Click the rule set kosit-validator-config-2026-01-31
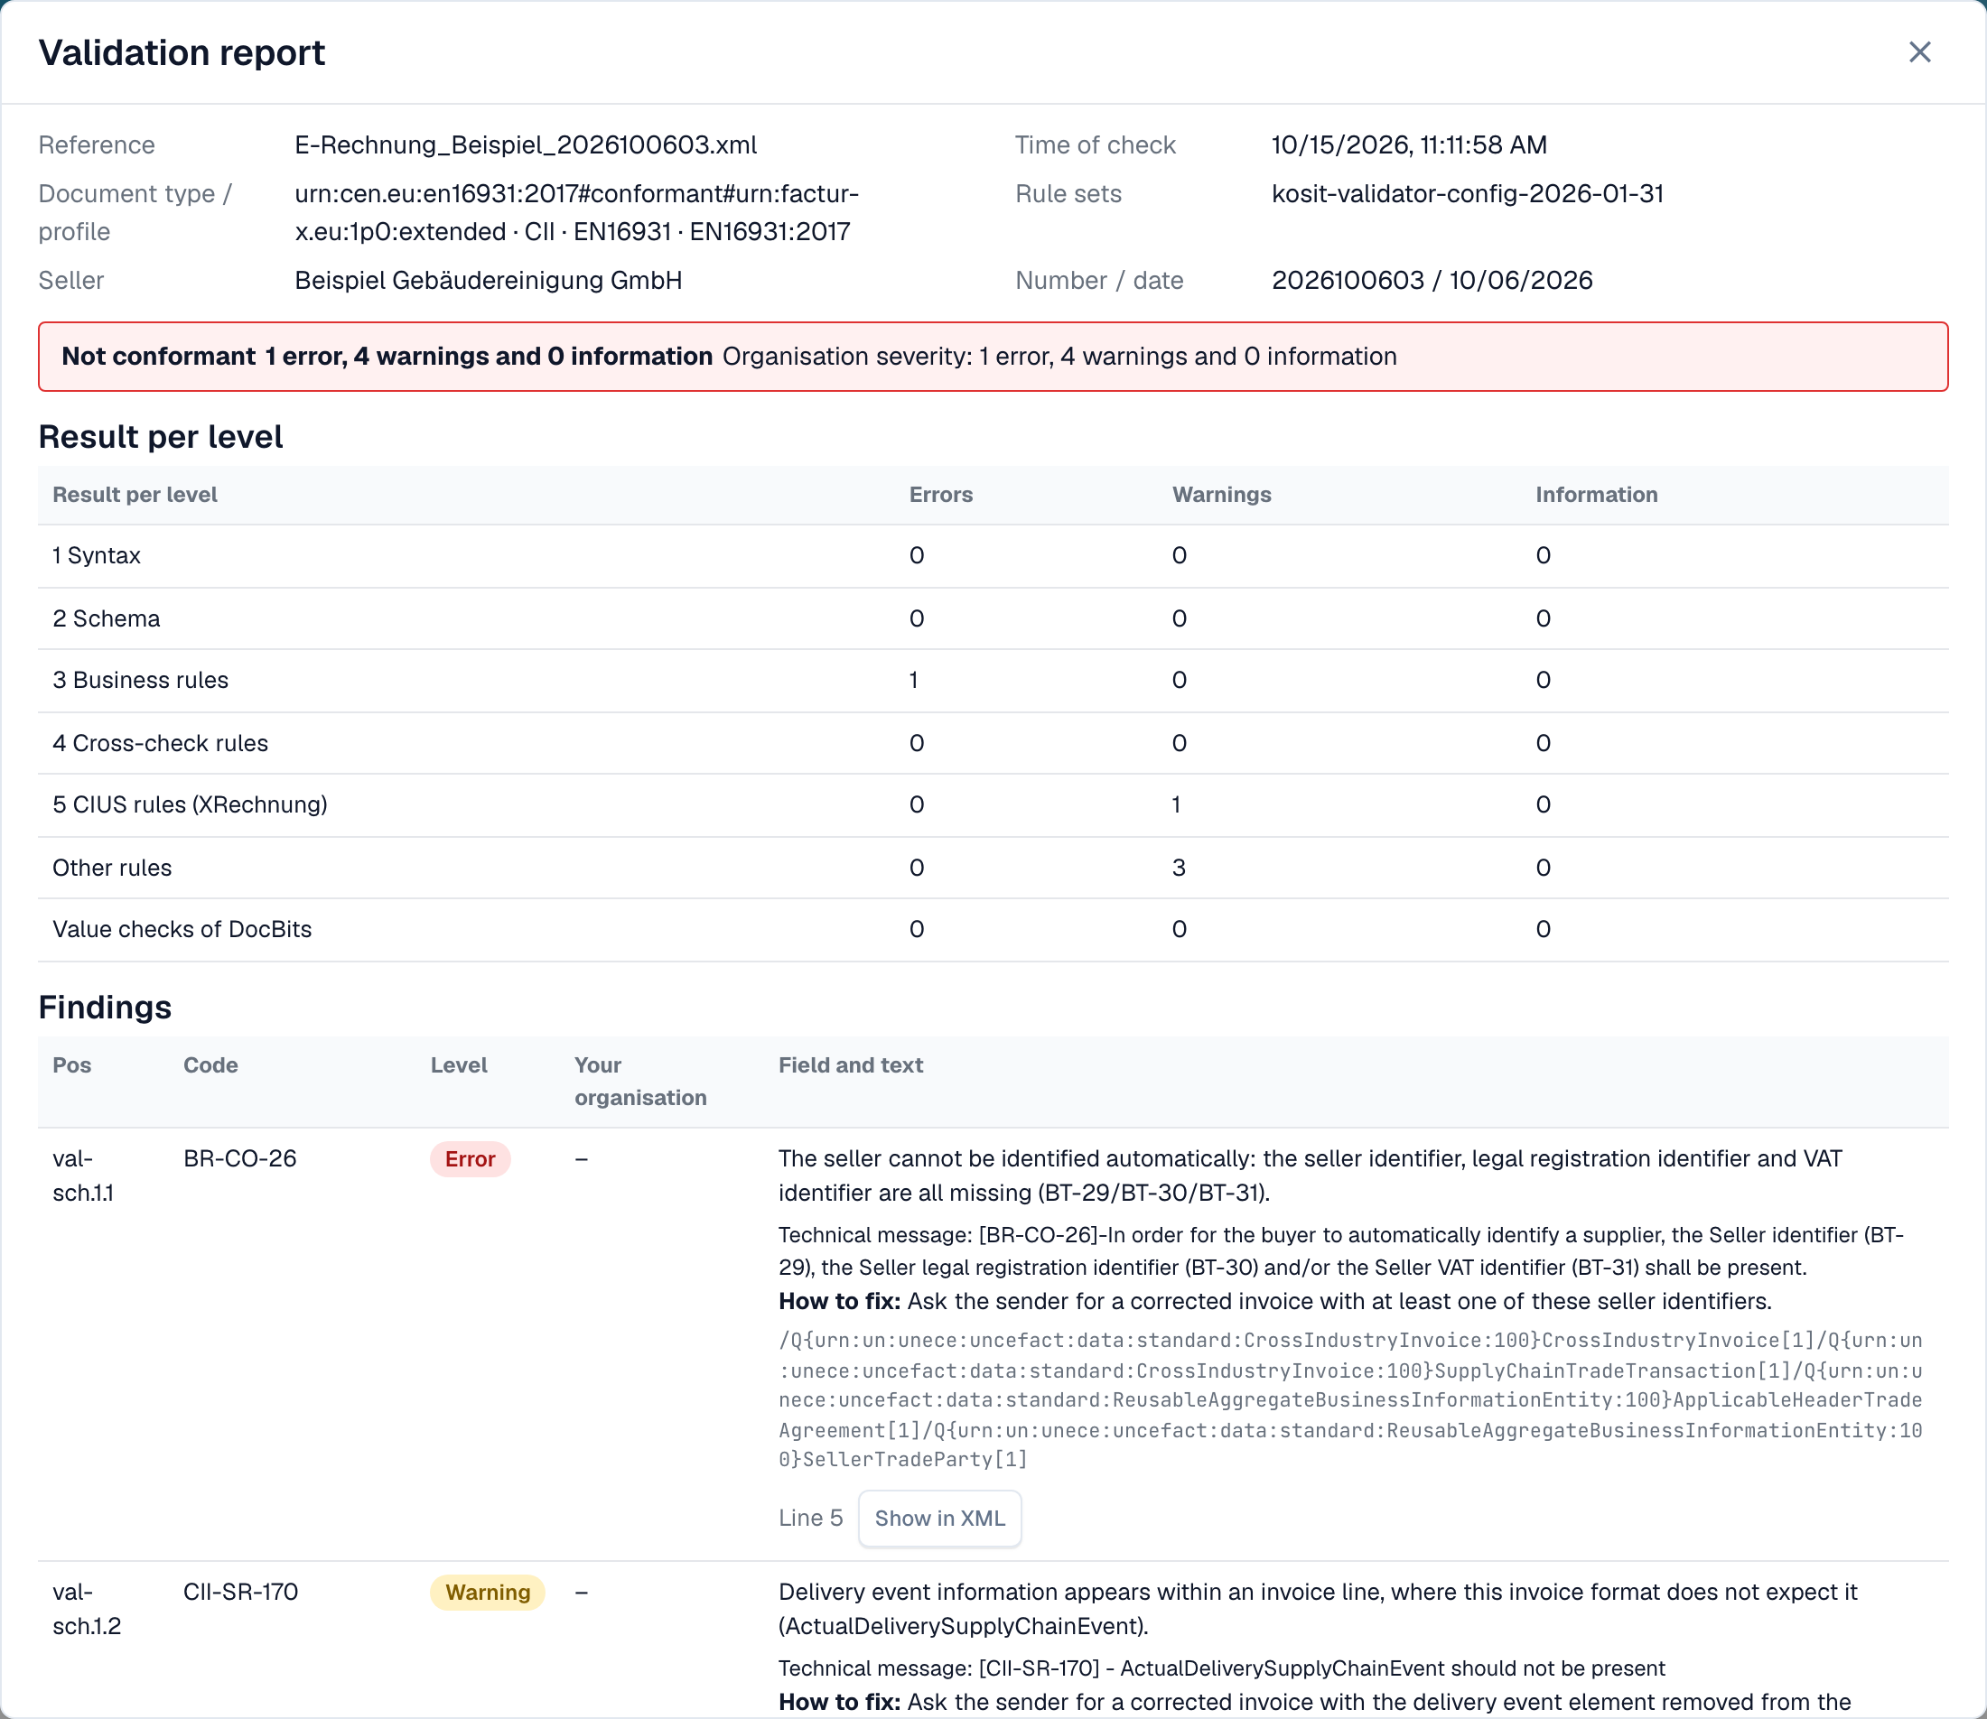The image size is (1987, 1719). (1467, 194)
